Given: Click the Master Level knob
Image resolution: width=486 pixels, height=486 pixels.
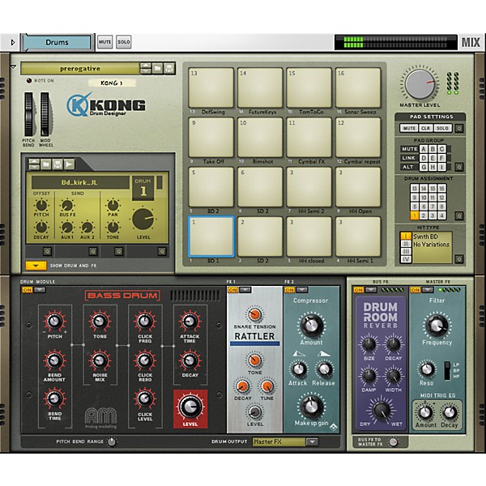Looking at the screenshot, I should (420, 84).
